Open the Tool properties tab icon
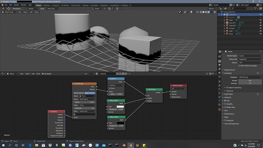The width and height of the screenshot is (263, 148). point(220,56)
